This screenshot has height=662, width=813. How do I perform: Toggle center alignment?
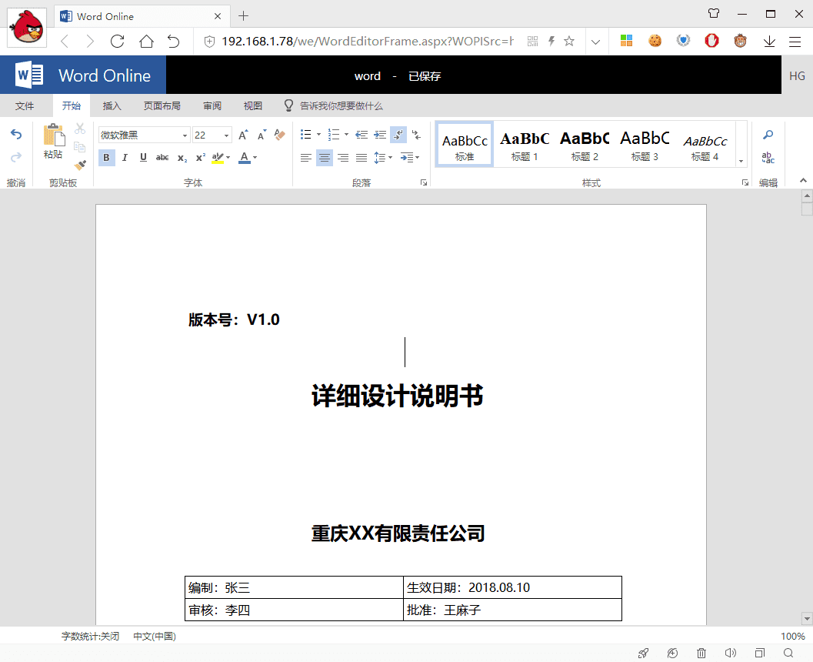[325, 158]
